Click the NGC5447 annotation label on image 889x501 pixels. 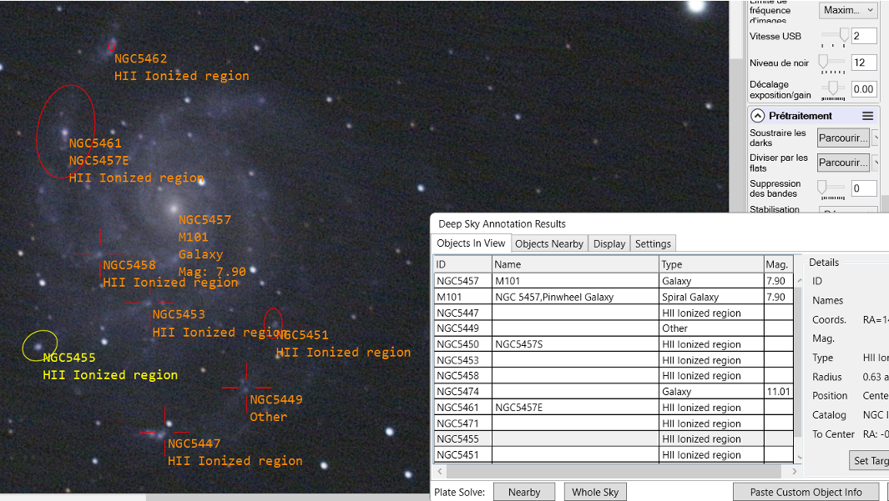[x=194, y=443]
